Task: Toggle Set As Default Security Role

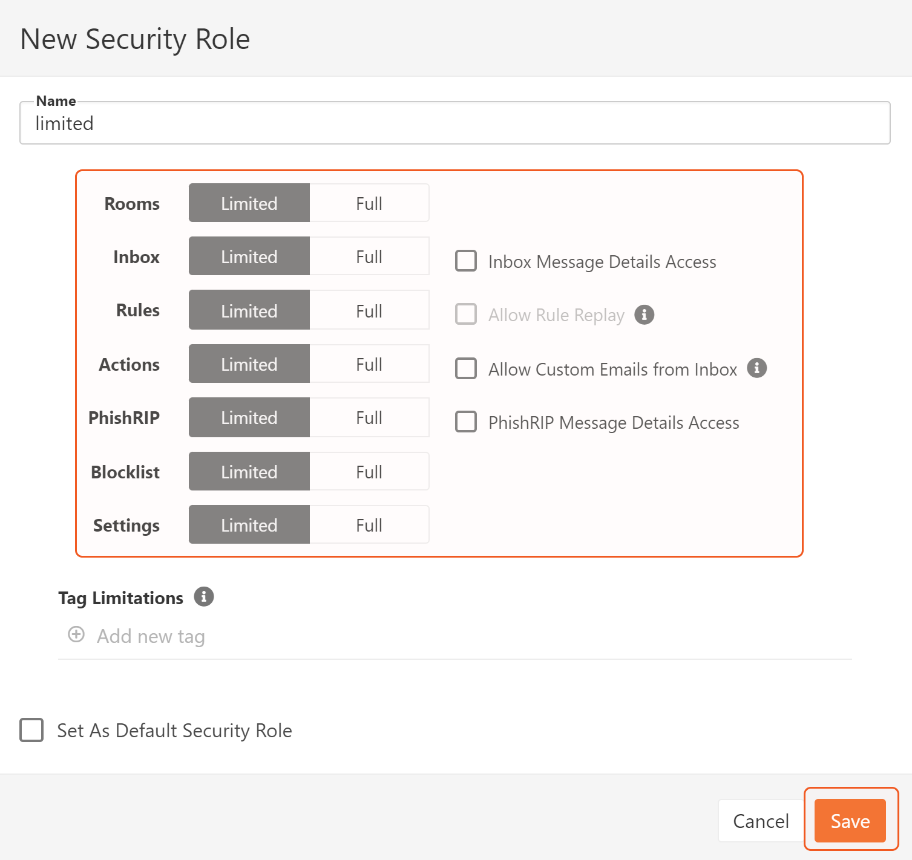Action: [x=31, y=730]
